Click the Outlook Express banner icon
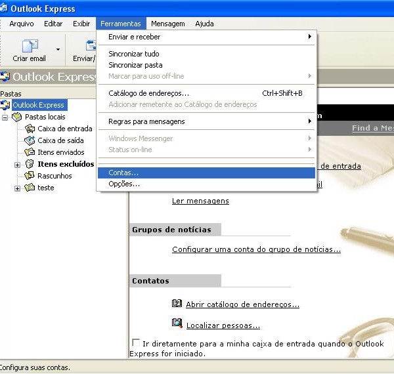394x374 pixels. [5, 77]
